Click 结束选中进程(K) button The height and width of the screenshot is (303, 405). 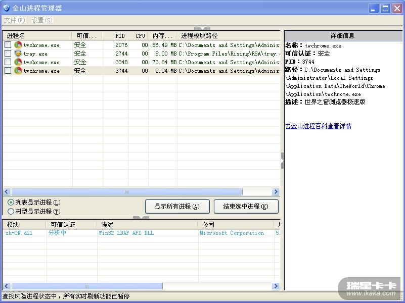coord(246,207)
